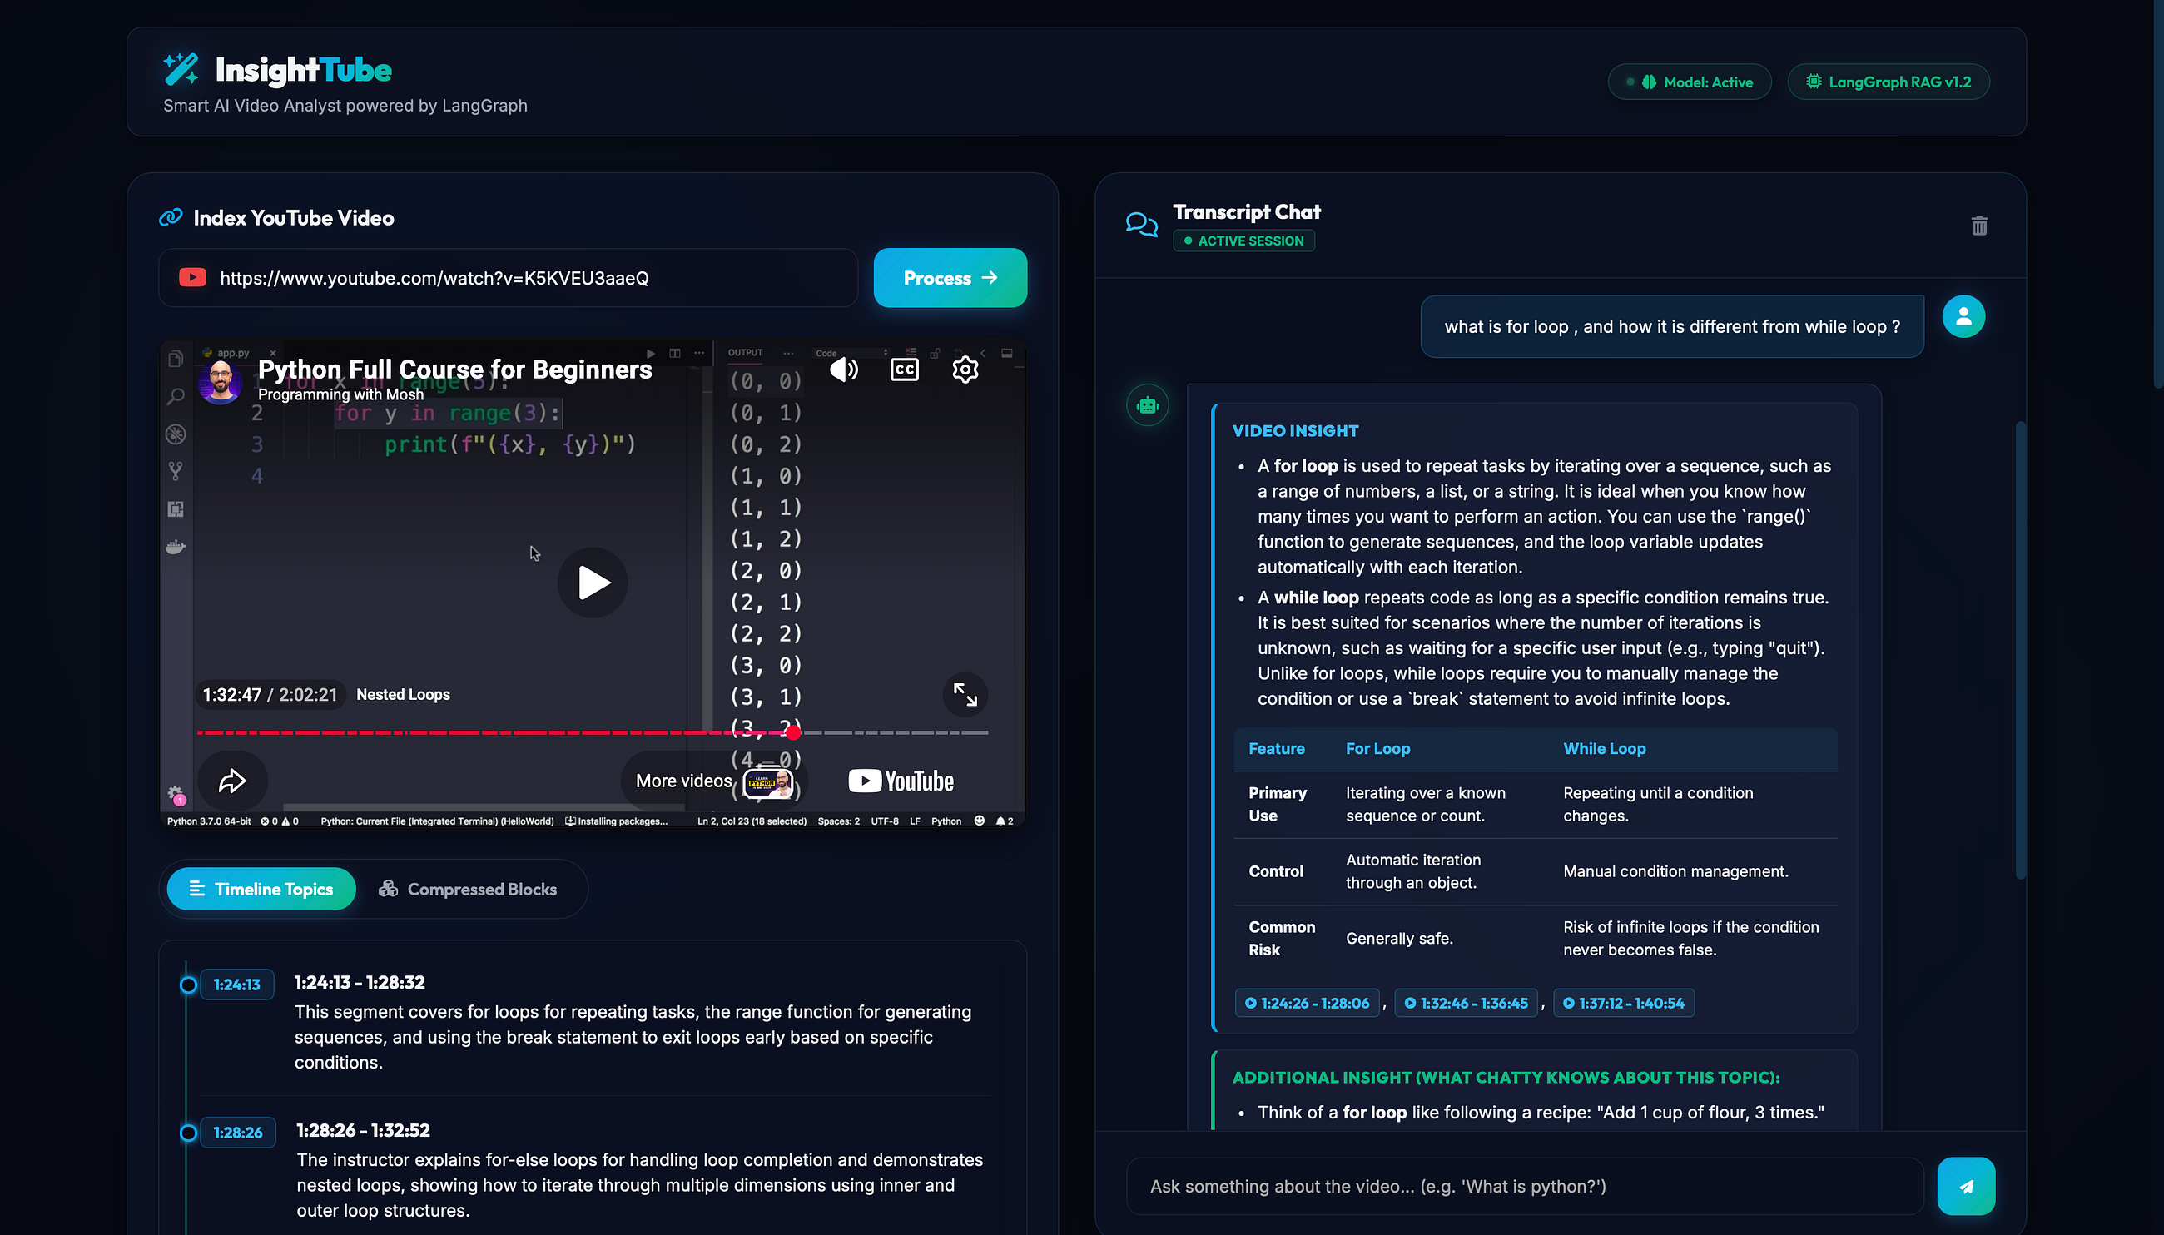
Task: Open Python Full Course for Beginners title
Action: coord(454,369)
